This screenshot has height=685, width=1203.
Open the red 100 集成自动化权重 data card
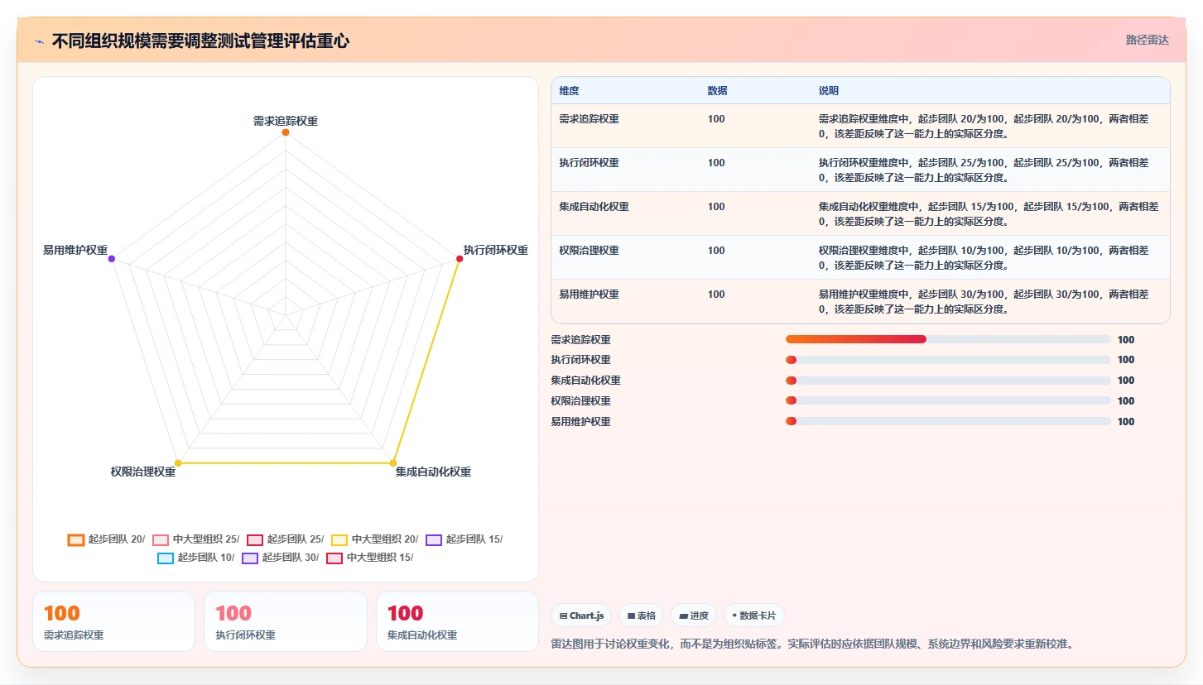click(457, 621)
